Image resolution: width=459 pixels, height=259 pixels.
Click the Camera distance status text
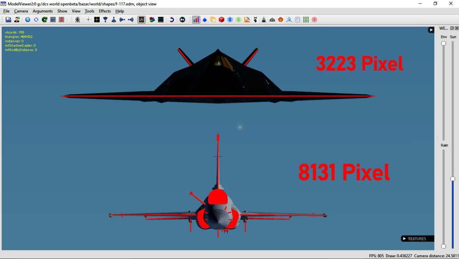click(x=437, y=256)
